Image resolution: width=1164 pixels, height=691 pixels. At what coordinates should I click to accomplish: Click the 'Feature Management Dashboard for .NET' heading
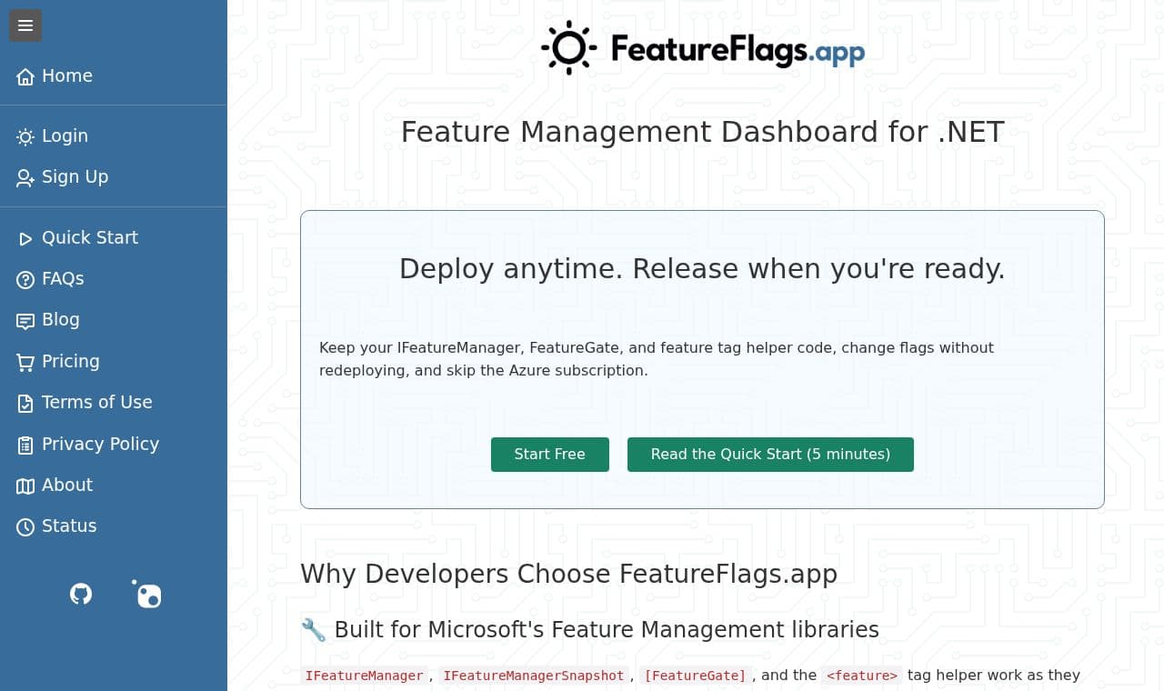click(x=703, y=132)
